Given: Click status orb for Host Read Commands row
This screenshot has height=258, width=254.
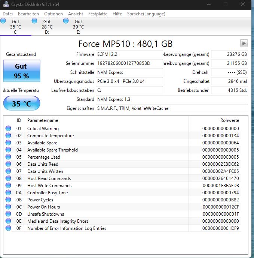Looking at the screenshot, I should pyautogui.click(x=8, y=178).
